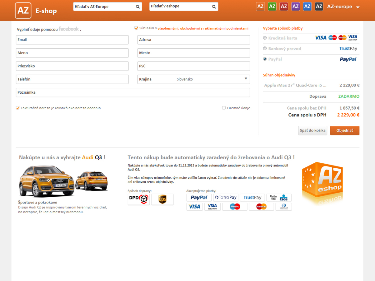Open terms and conditions link
Viewport: 375px width, 281px height.
point(203,28)
